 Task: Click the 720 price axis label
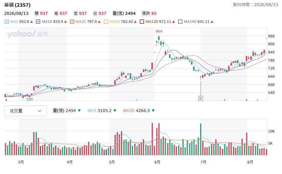point(271,68)
